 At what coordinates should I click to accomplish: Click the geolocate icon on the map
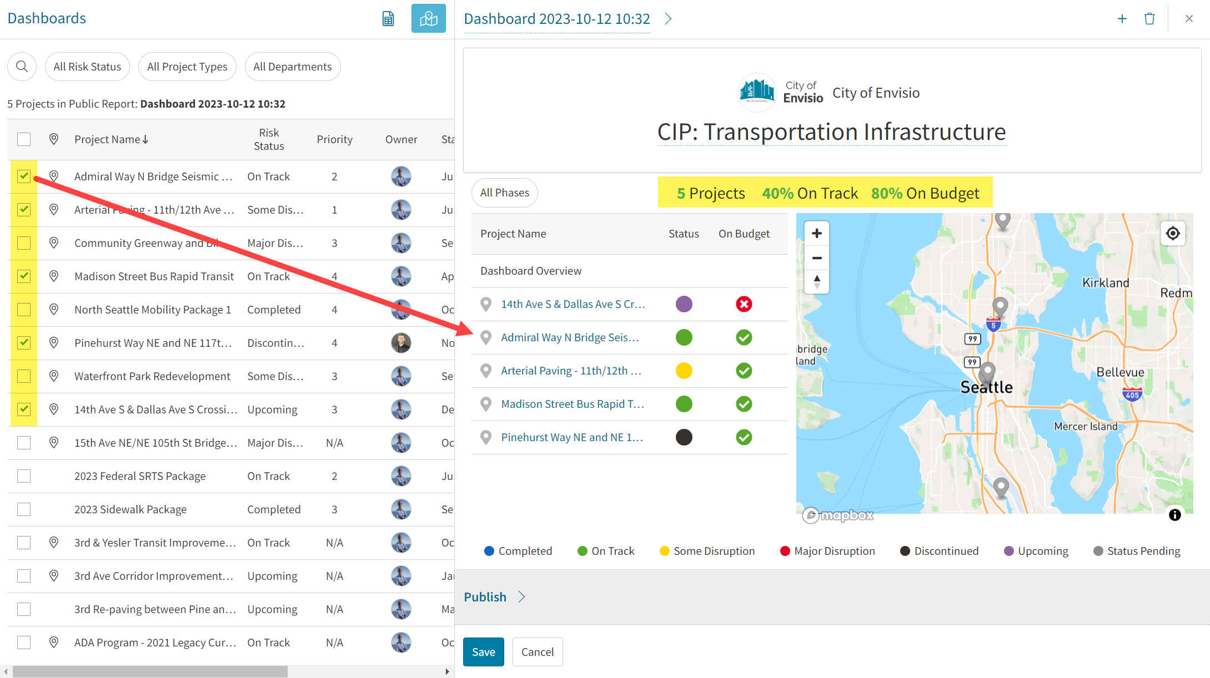click(x=1173, y=234)
